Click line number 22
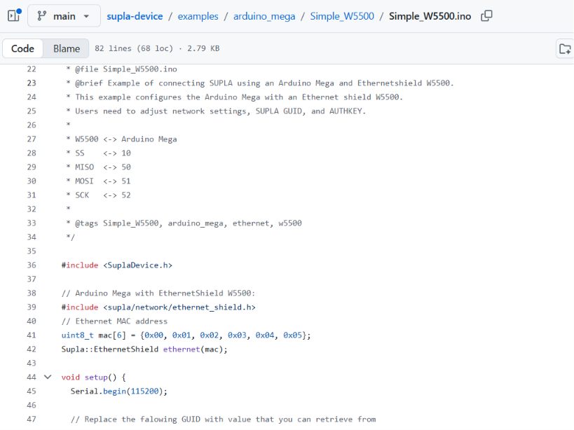574x430 pixels. tap(32, 69)
